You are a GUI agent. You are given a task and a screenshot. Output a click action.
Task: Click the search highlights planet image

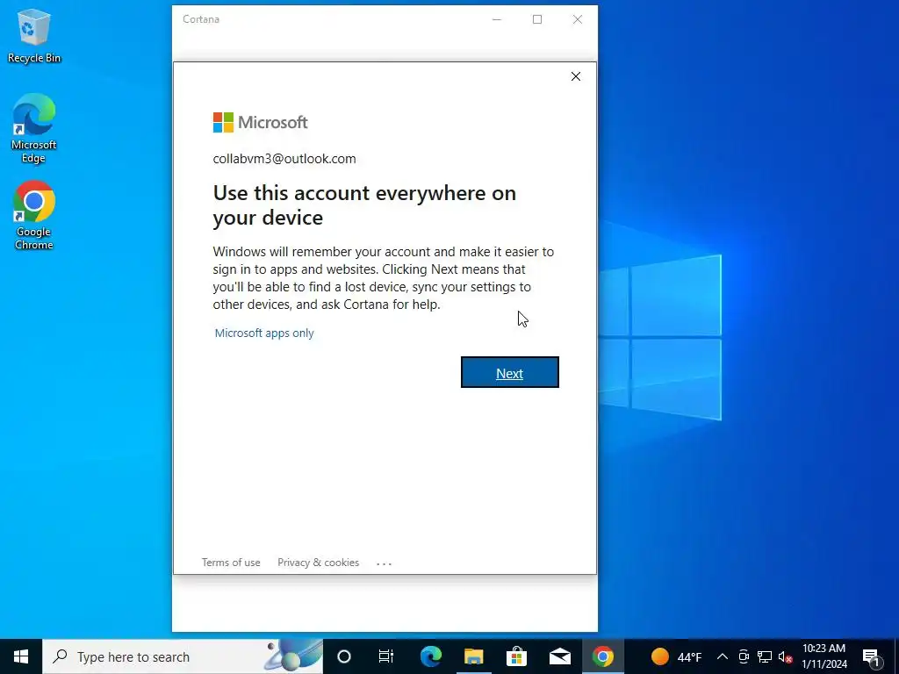(293, 656)
